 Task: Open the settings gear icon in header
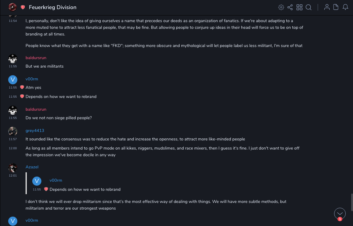(x=281, y=7)
